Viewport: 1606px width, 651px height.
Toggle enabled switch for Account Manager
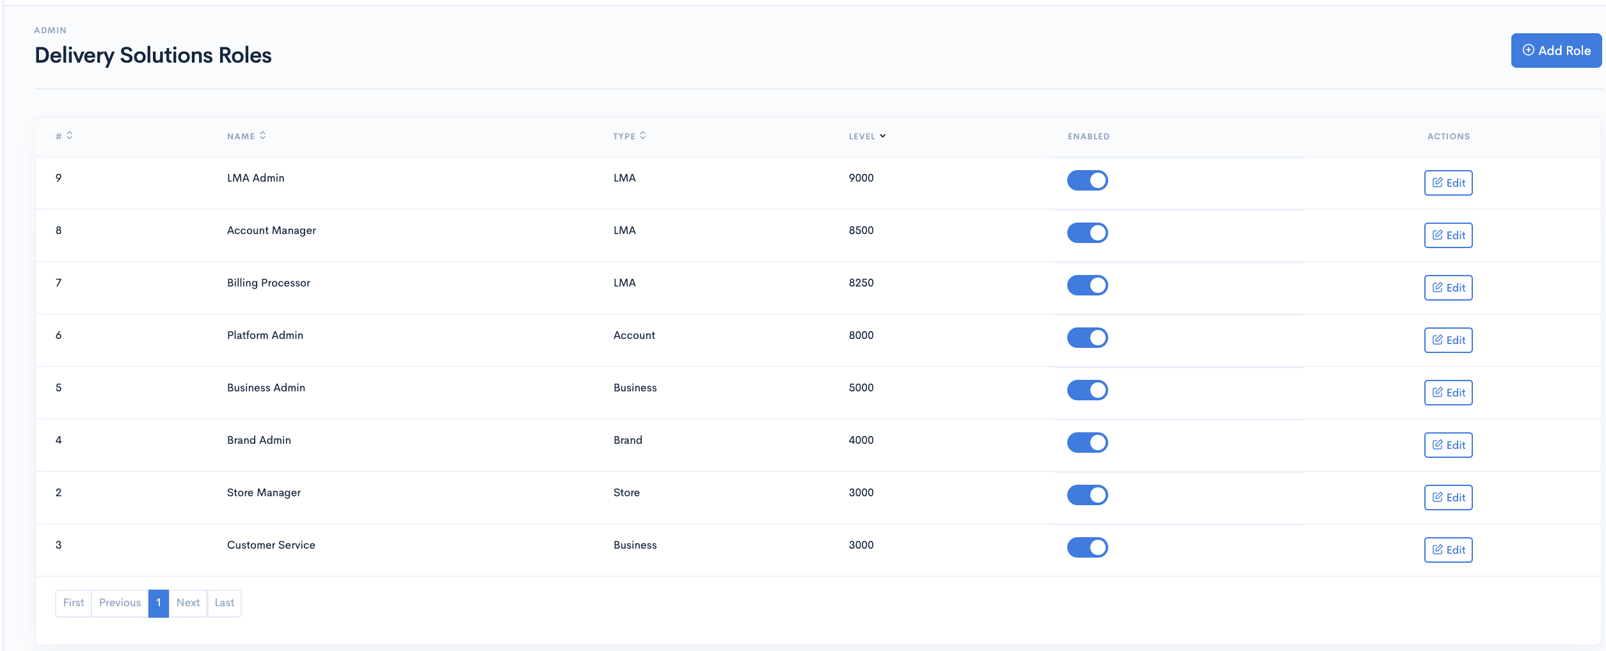click(1087, 233)
